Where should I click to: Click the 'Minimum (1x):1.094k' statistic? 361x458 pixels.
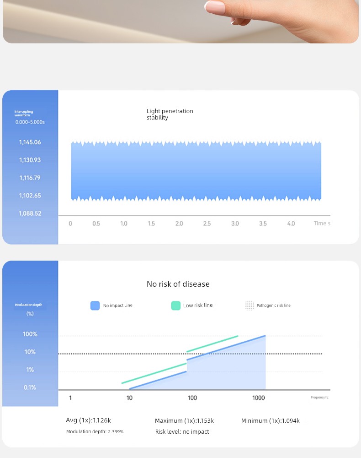coord(270,420)
